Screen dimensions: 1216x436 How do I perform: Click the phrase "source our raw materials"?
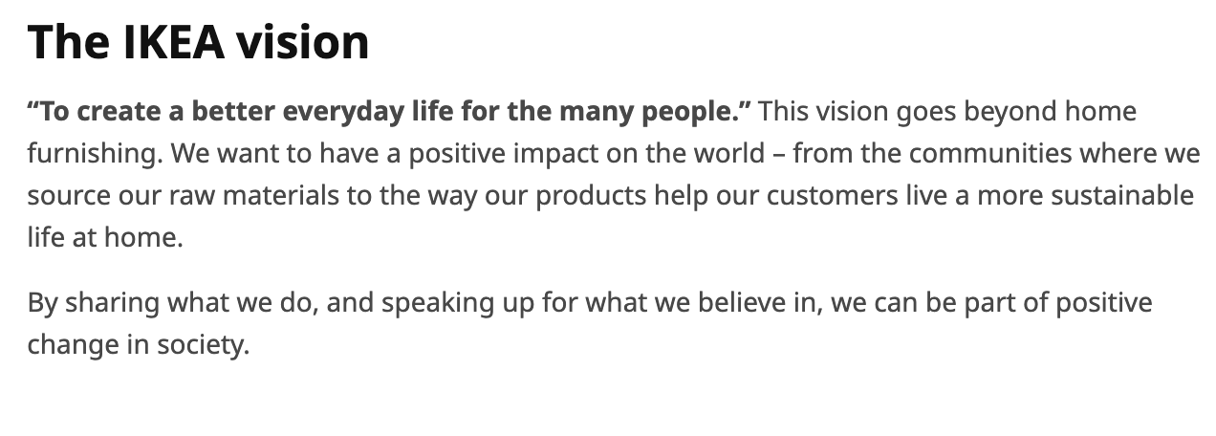point(183,196)
